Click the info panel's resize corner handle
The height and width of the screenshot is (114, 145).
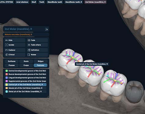[x=48, y=96]
